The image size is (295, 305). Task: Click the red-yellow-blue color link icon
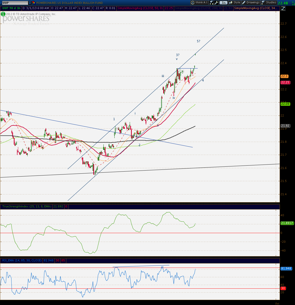[x=34, y=3]
